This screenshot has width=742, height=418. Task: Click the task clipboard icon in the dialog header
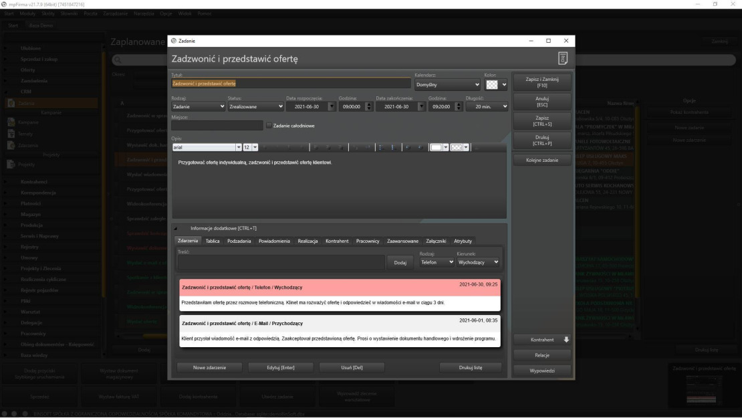[x=563, y=59]
